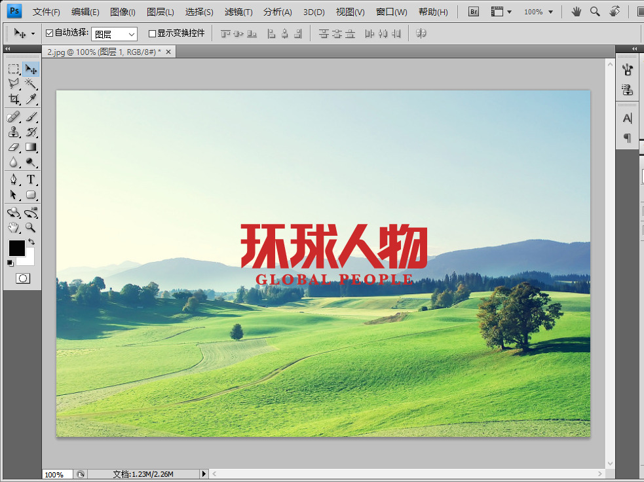Select the Horizontal Type tool

(31, 179)
